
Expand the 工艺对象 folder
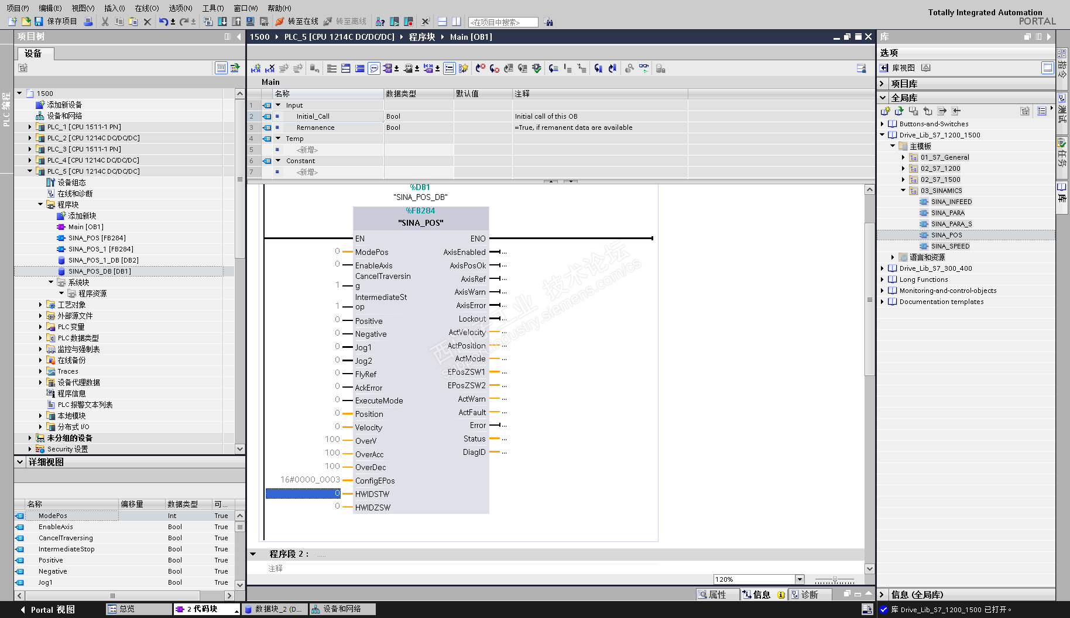(x=40, y=305)
